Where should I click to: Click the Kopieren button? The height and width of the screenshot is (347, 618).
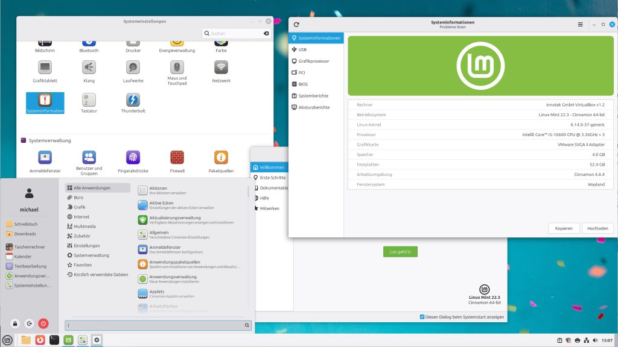[564, 228]
